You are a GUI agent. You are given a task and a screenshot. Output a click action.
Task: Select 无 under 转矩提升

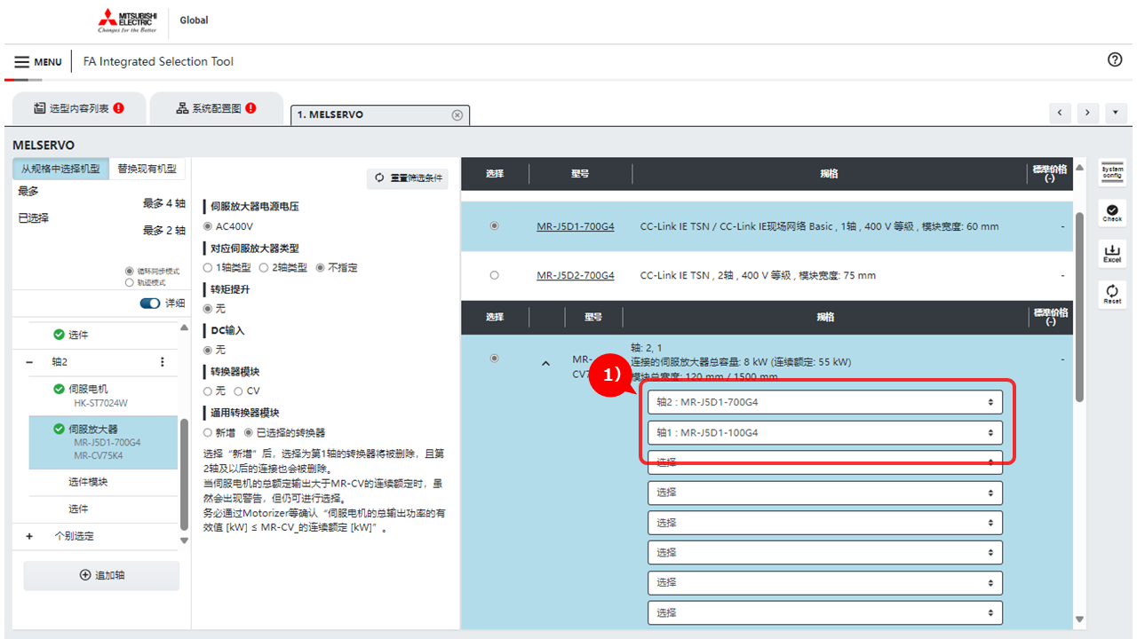[x=208, y=308]
